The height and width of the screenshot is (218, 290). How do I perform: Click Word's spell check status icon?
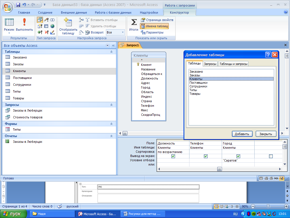59,206
